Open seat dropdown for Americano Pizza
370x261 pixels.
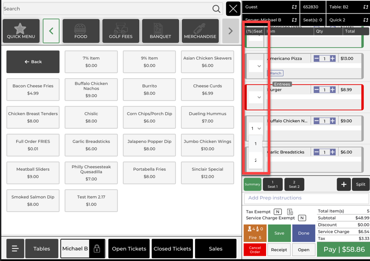pyautogui.click(x=256, y=66)
